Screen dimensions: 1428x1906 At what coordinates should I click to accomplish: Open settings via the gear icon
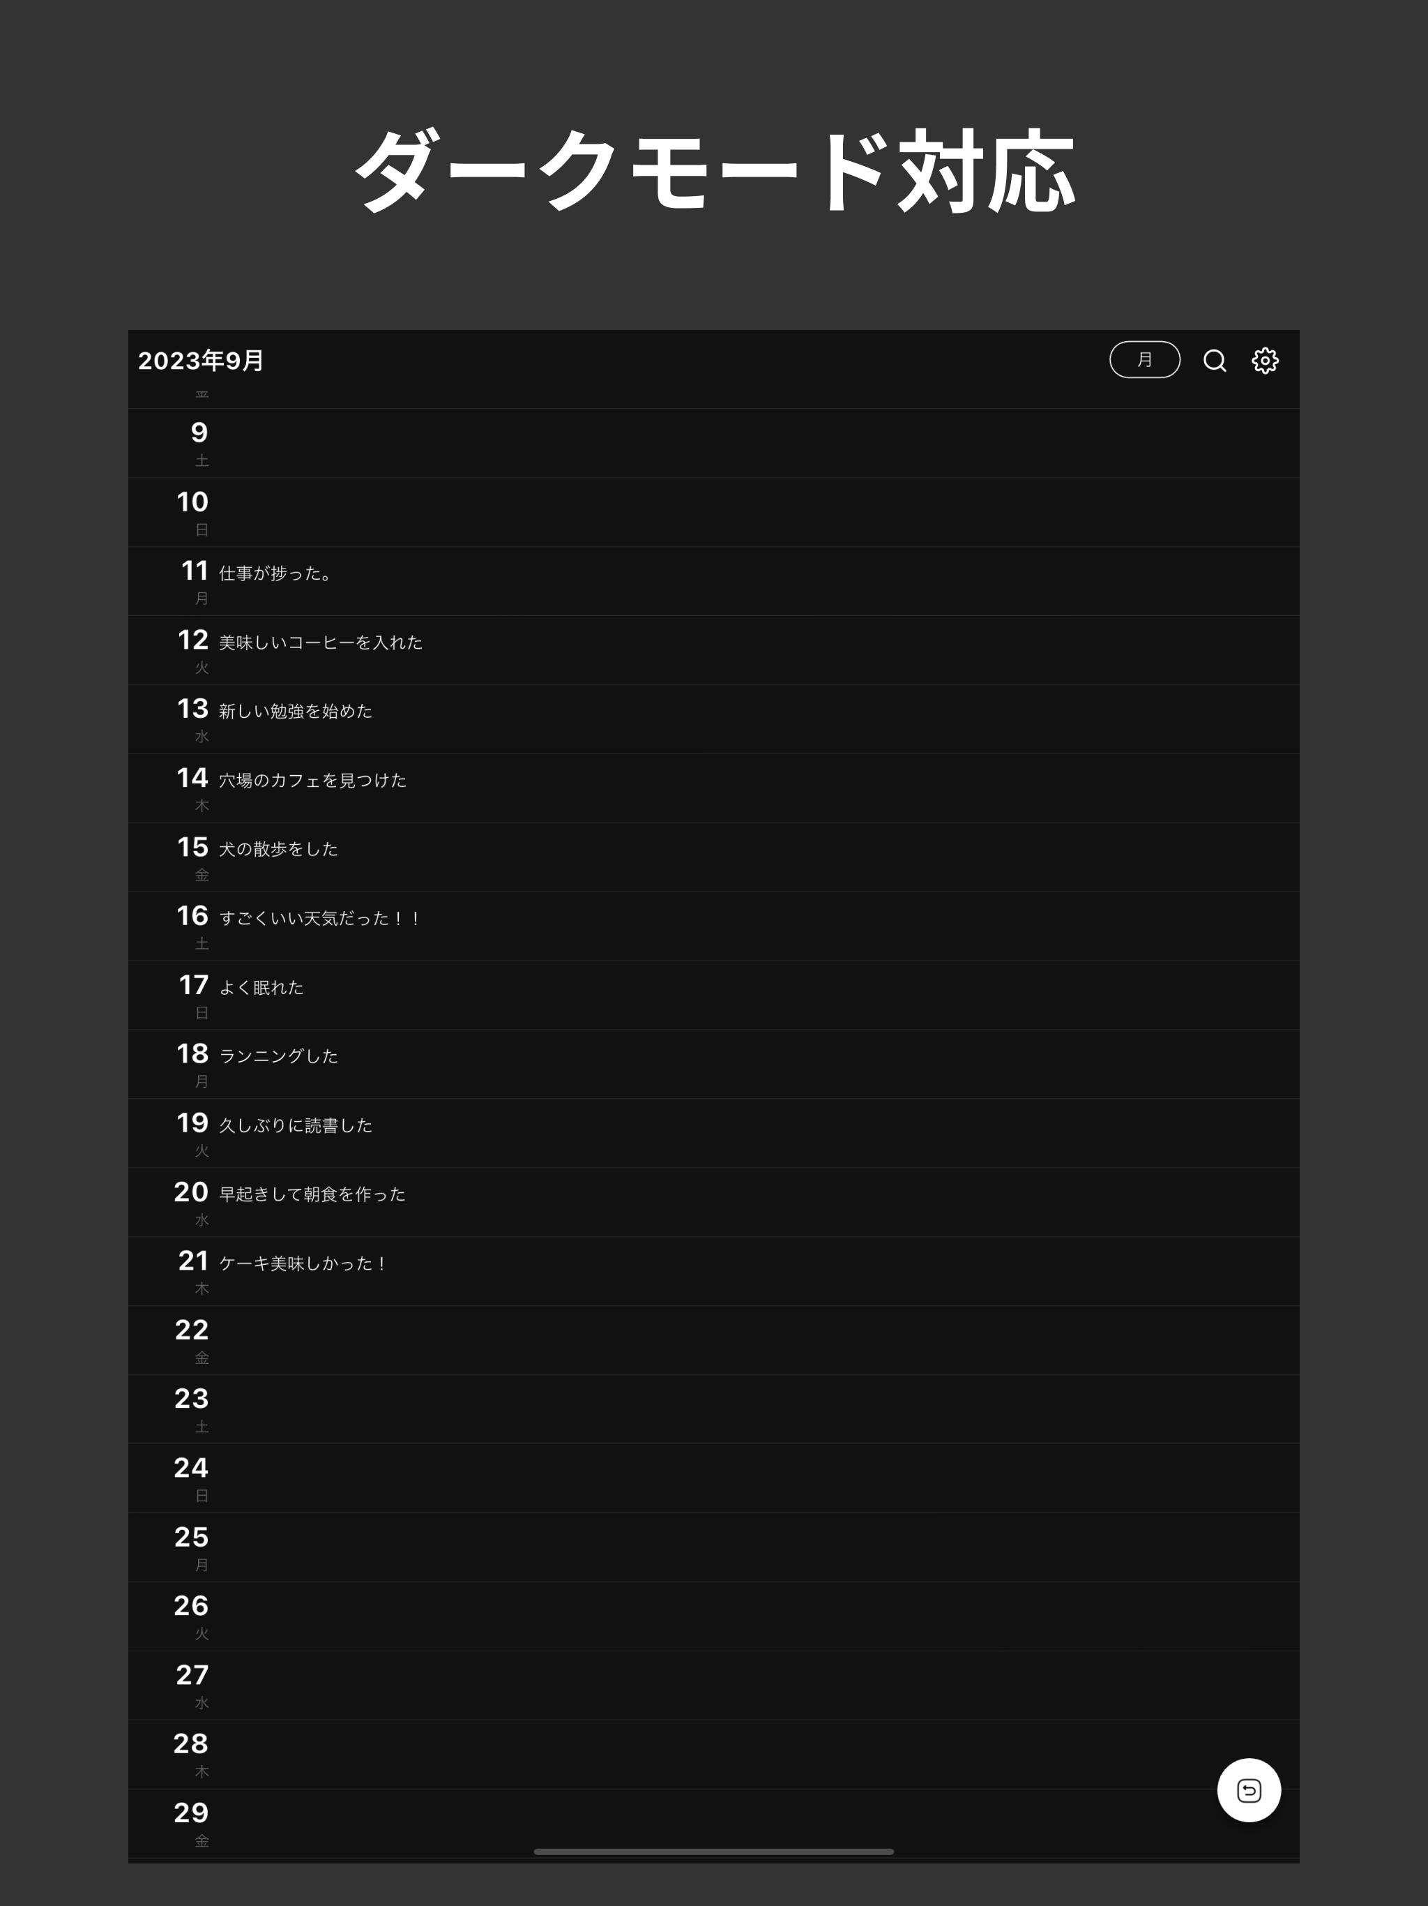(x=1264, y=360)
